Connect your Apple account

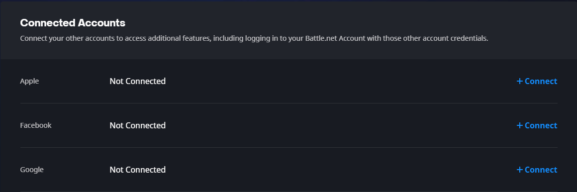click(x=537, y=81)
